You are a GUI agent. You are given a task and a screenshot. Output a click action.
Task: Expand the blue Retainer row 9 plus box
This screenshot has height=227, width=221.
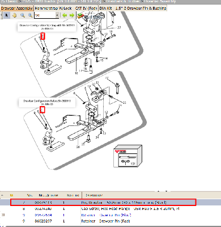pos(3,215)
